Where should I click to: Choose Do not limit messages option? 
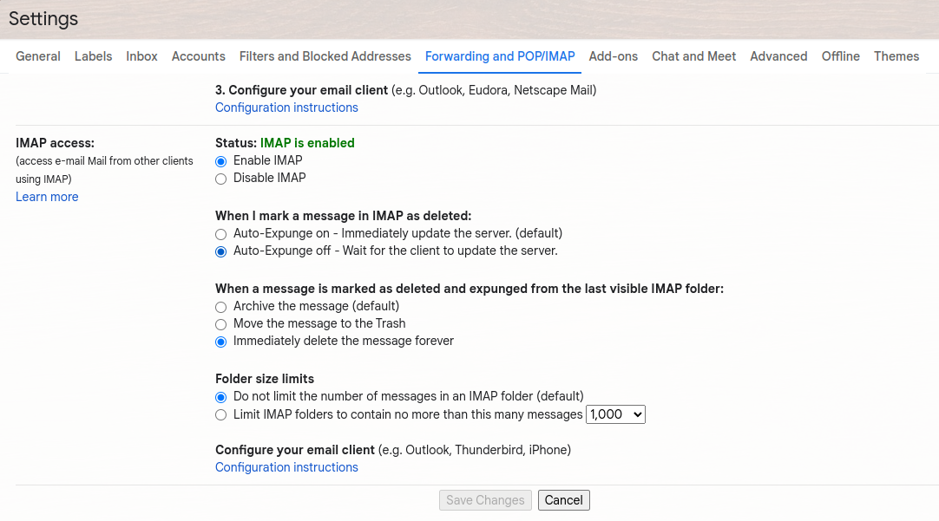click(x=221, y=397)
